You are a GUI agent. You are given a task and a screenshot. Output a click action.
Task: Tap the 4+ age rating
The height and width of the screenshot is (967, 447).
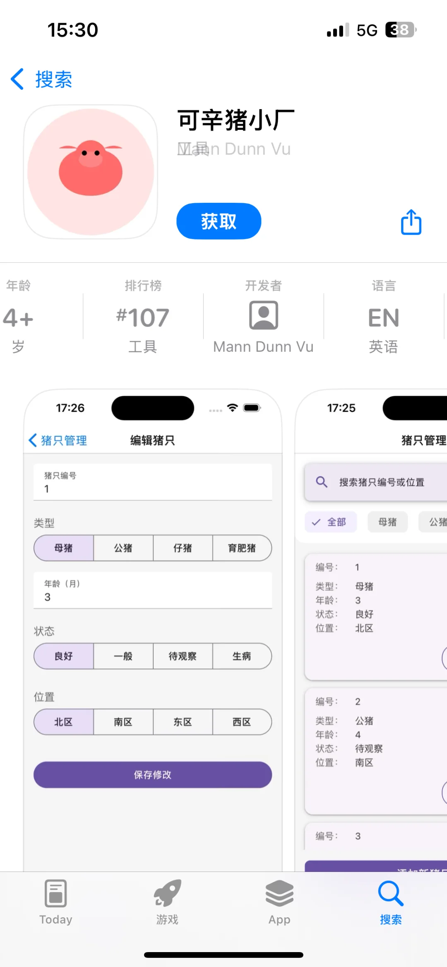coord(18,318)
